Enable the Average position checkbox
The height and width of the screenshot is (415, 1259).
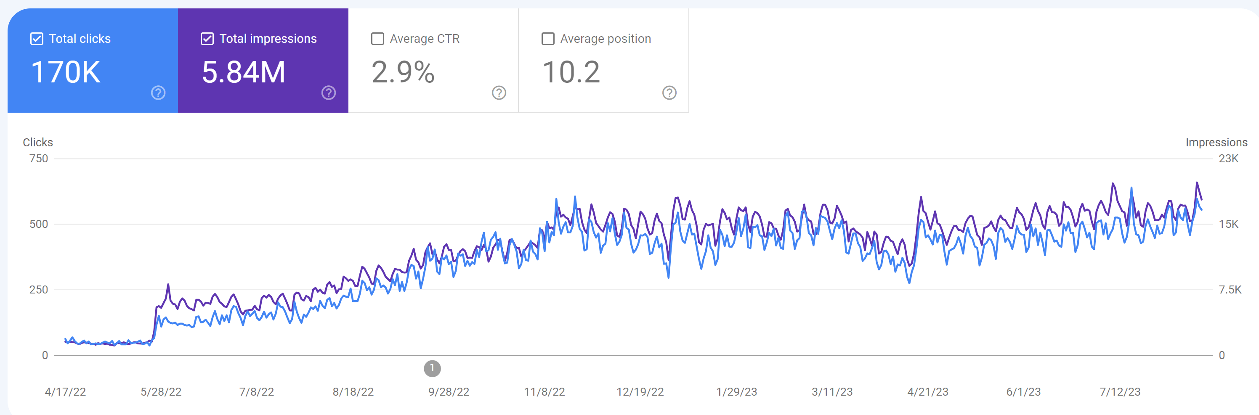click(548, 39)
